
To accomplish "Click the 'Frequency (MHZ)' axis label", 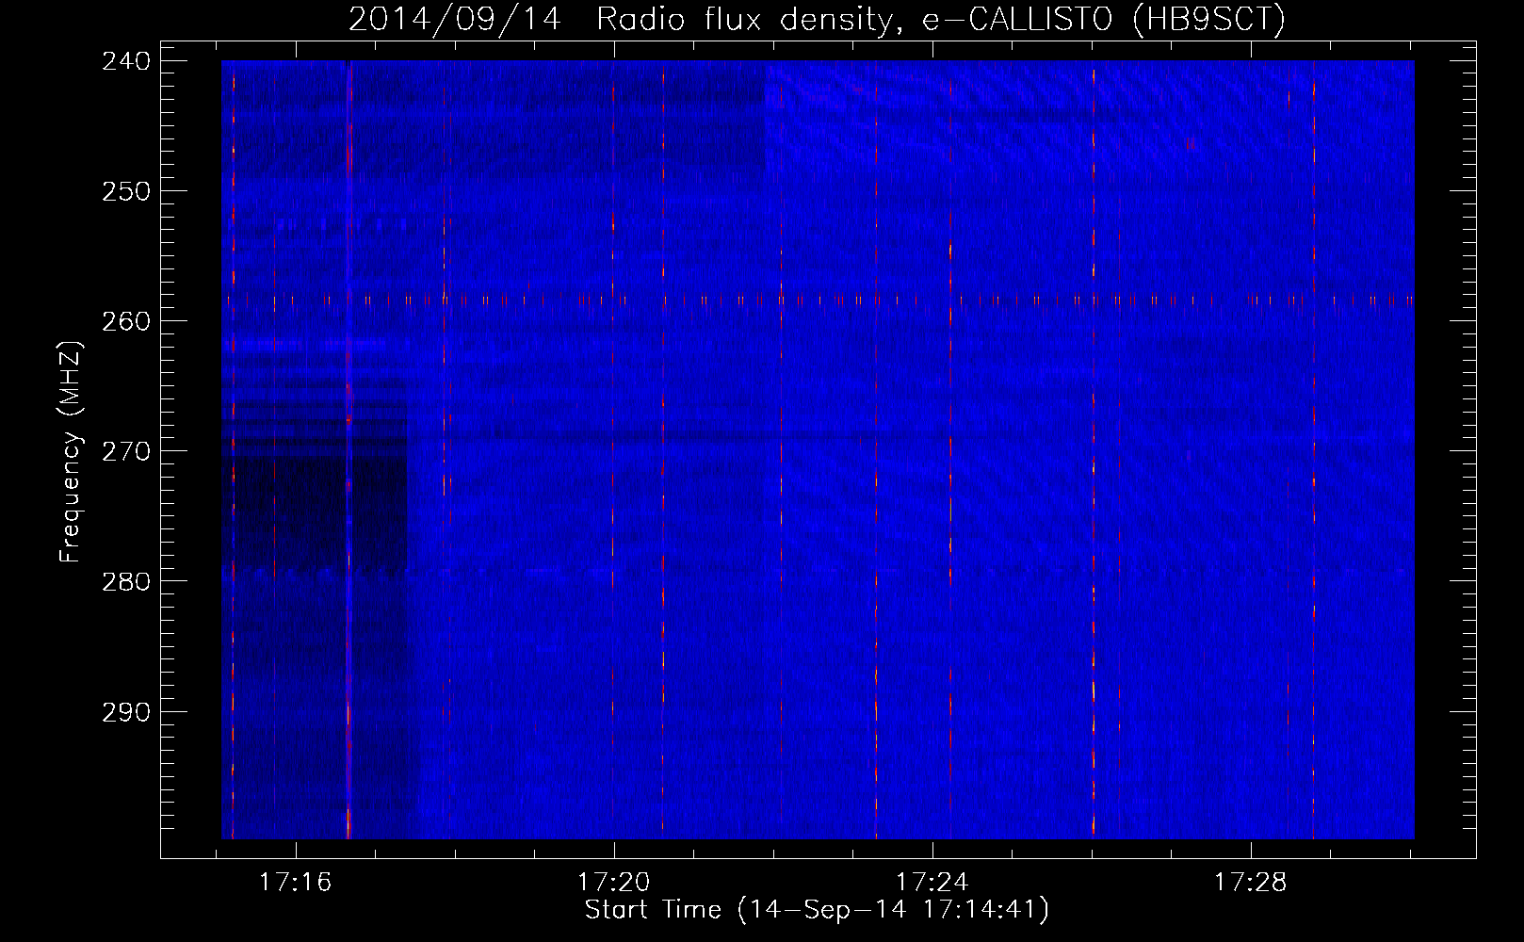I will 71,450.
